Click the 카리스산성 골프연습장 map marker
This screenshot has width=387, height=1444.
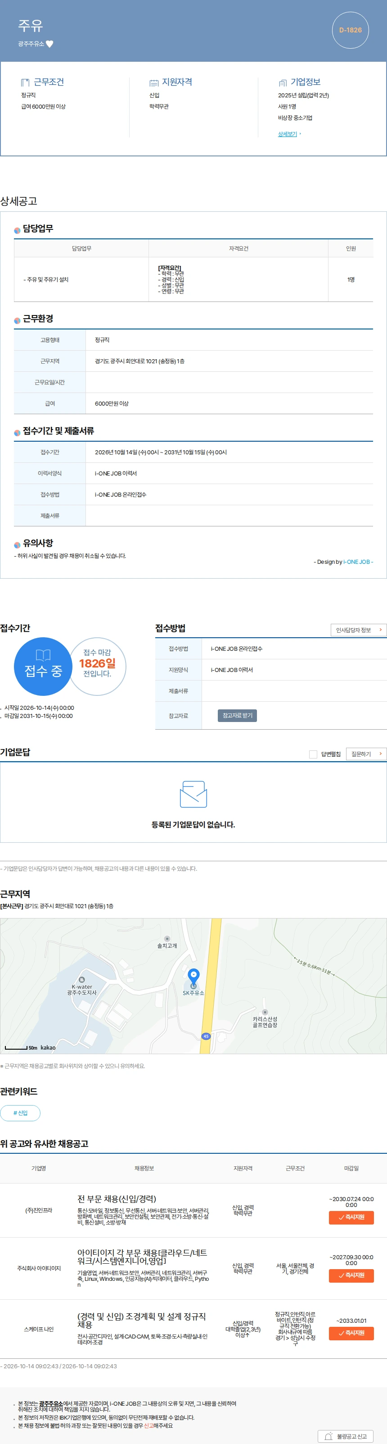click(265, 1012)
